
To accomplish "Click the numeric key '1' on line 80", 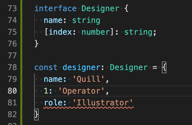I will [46, 91].
